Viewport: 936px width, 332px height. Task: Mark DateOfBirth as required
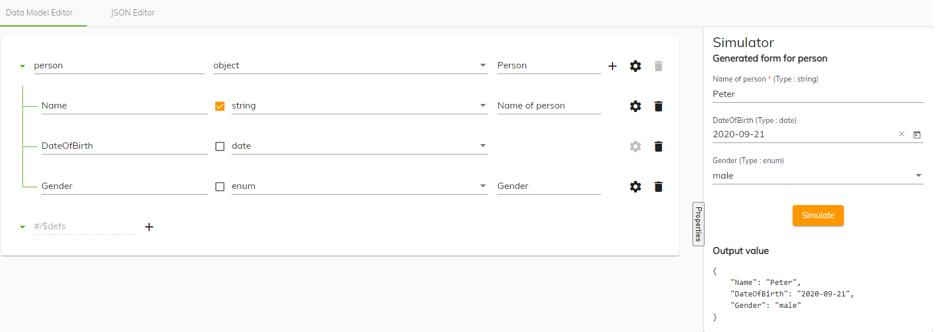220,146
